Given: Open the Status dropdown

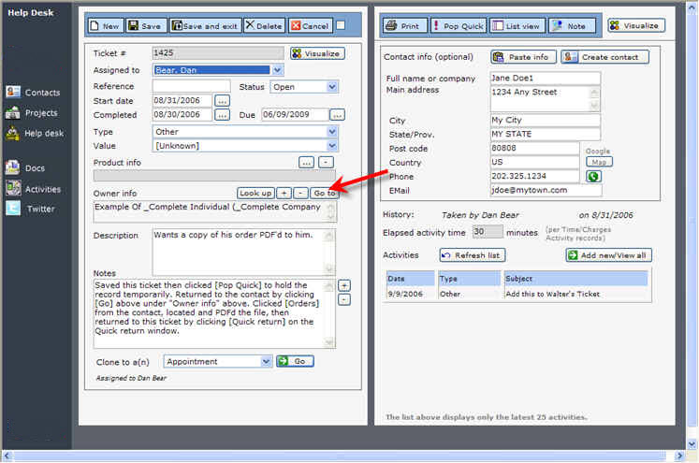Looking at the screenshot, I should (332, 87).
